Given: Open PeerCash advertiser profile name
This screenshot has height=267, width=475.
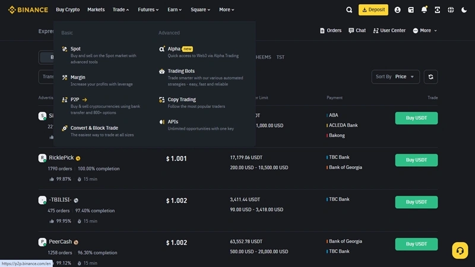Looking at the screenshot, I should click(61, 242).
